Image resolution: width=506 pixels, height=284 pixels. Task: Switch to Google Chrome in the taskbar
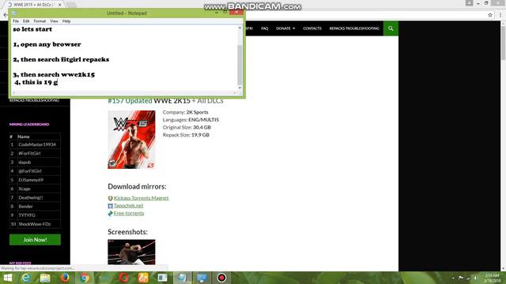pos(85,278)
